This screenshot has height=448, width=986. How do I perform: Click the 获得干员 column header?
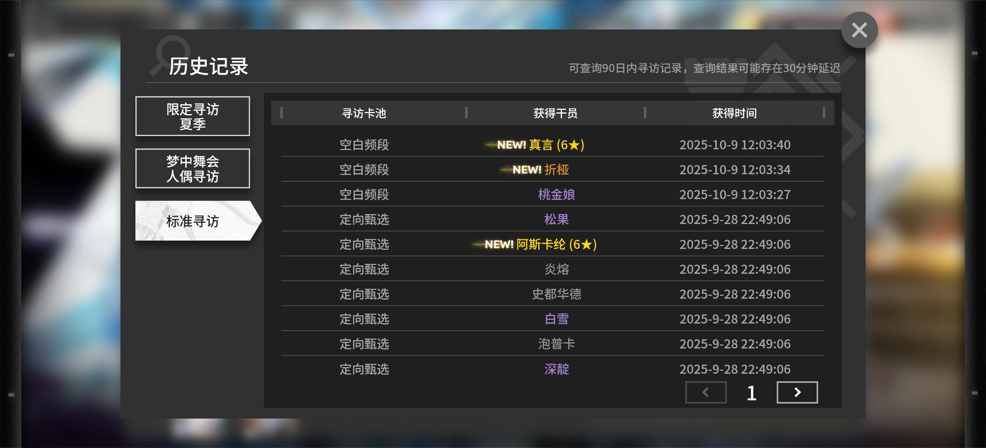pyautogui.click(x=555, y=113)
